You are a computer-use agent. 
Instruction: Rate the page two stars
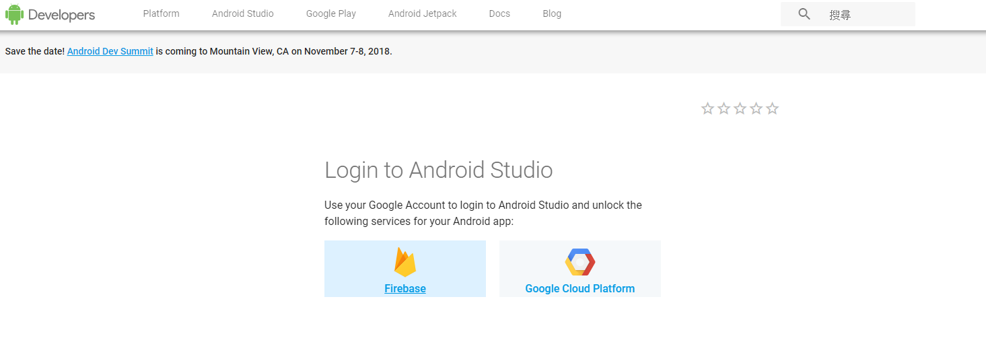(724, 108)
